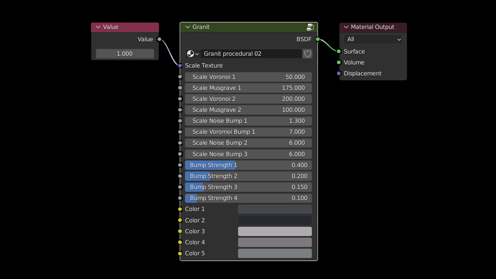Viewport: 496px width, 279px height.
Task: Collapse the Granit node using header arrow
Action: (x=187, y=27)
